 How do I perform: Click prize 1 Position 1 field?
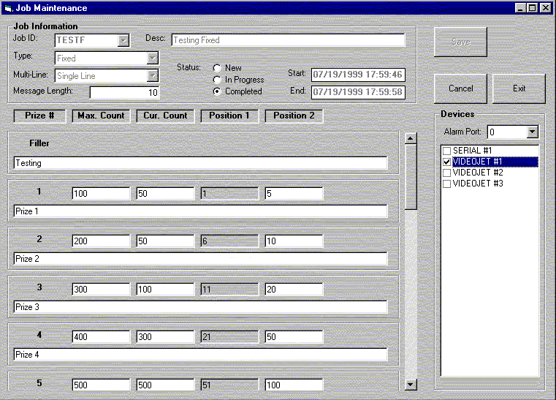pos(229,194)
